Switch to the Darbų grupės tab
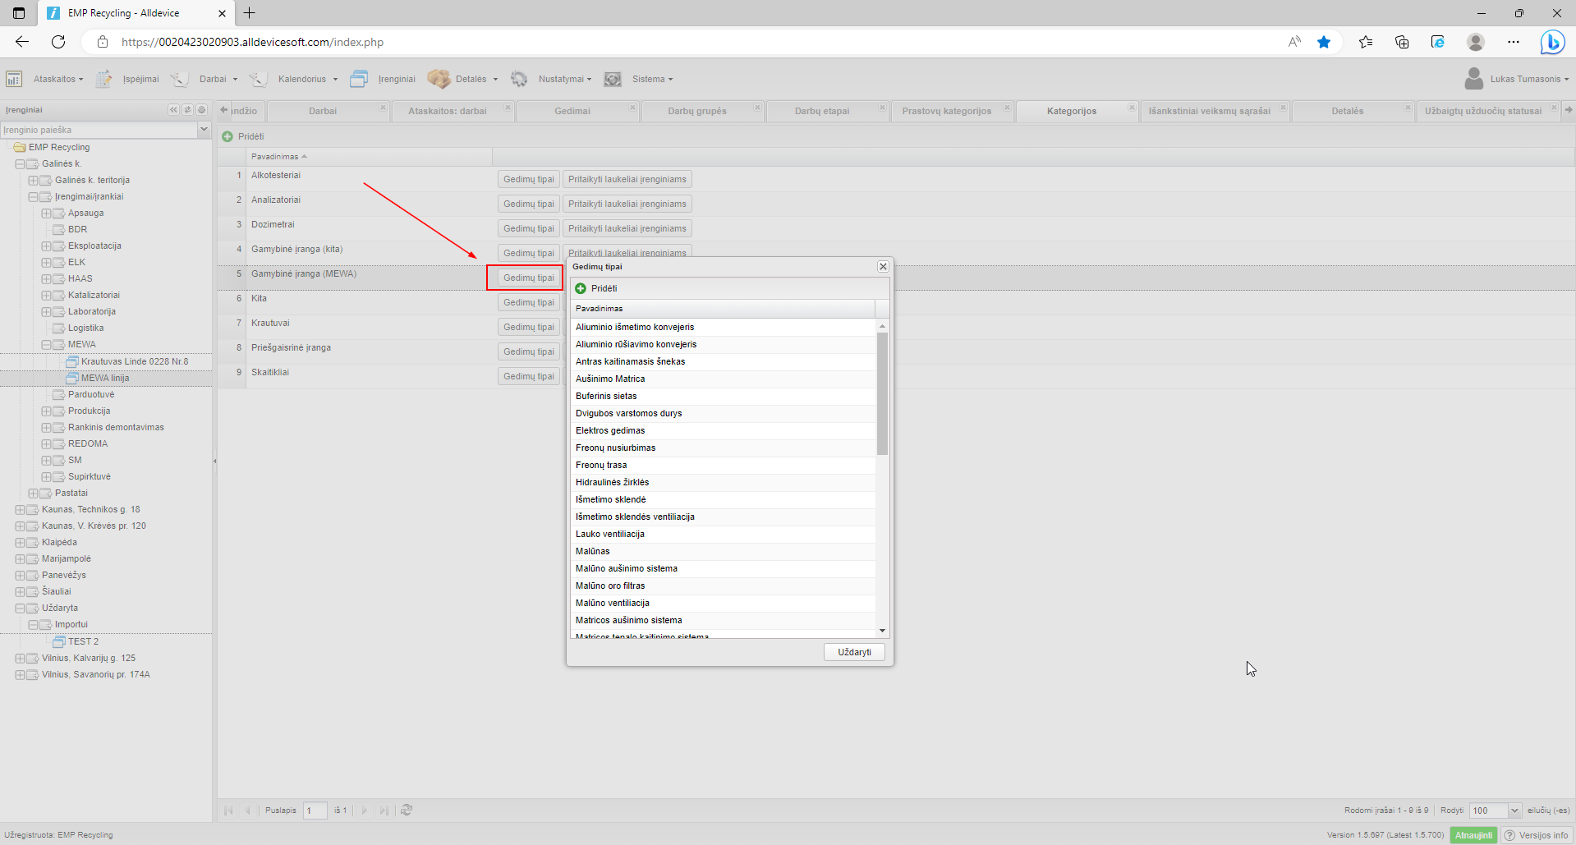Image resolution: width=1576 pixels, height=845 pixels. [x=696, y=111]
